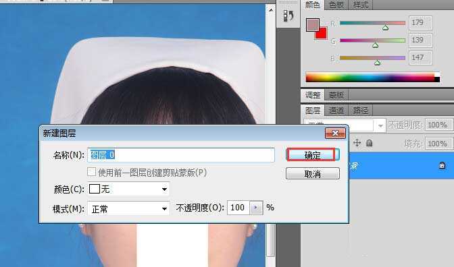
Task: Select the highlighted background layer row
Action: pyautogui.click(x=401, y=166)
